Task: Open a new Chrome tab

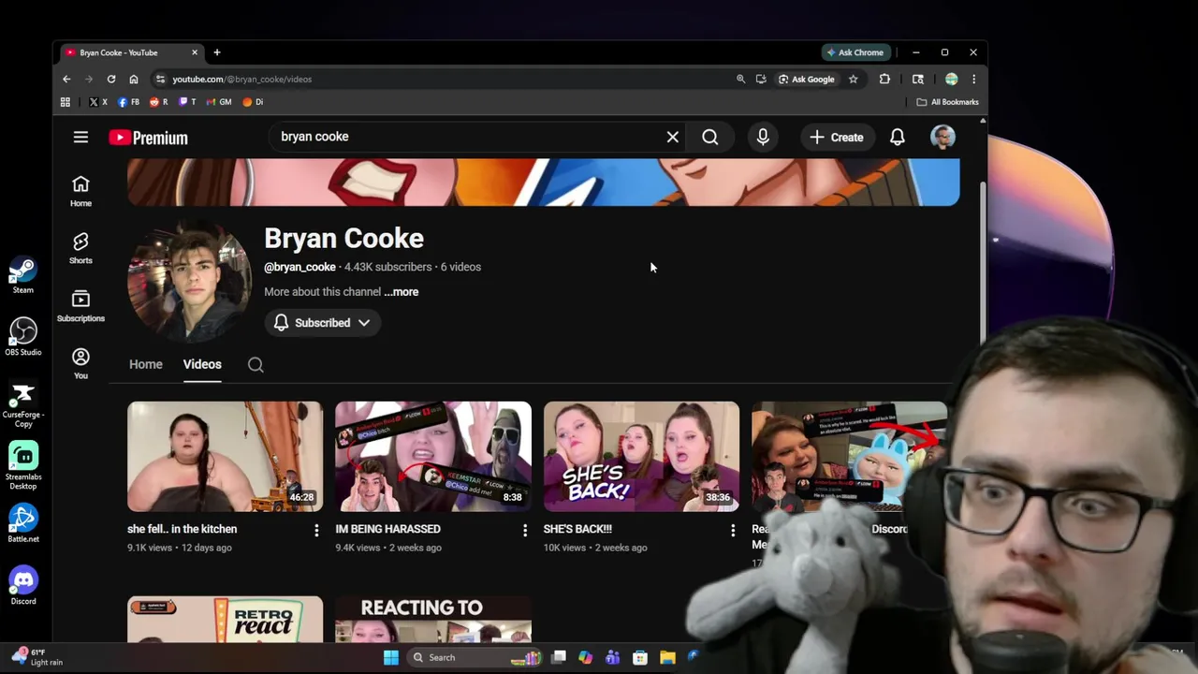Action: click(216, 52)
